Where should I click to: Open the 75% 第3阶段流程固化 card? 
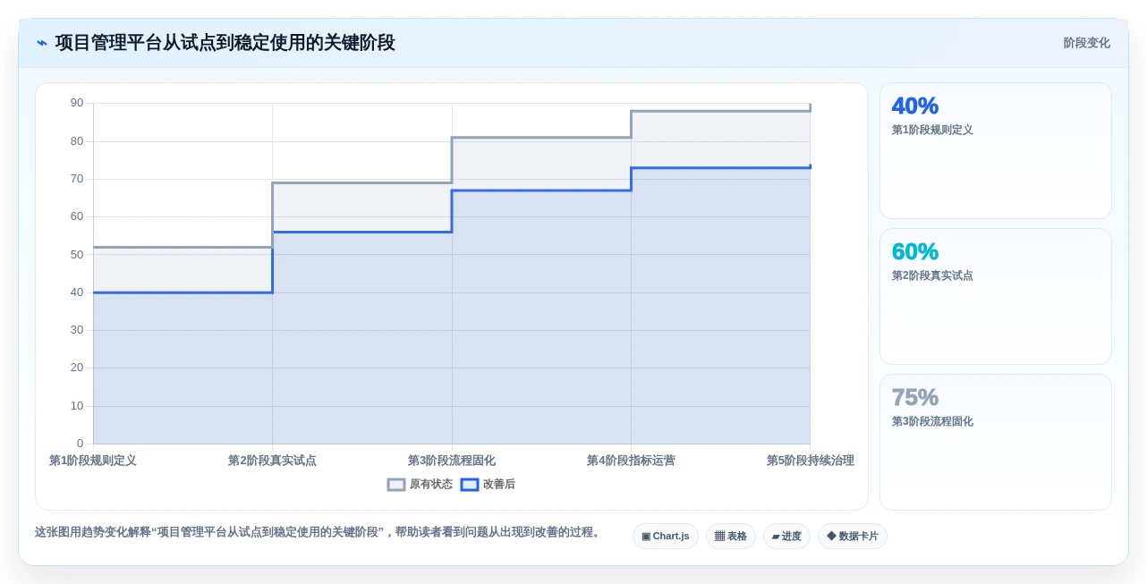coord(995,442)
